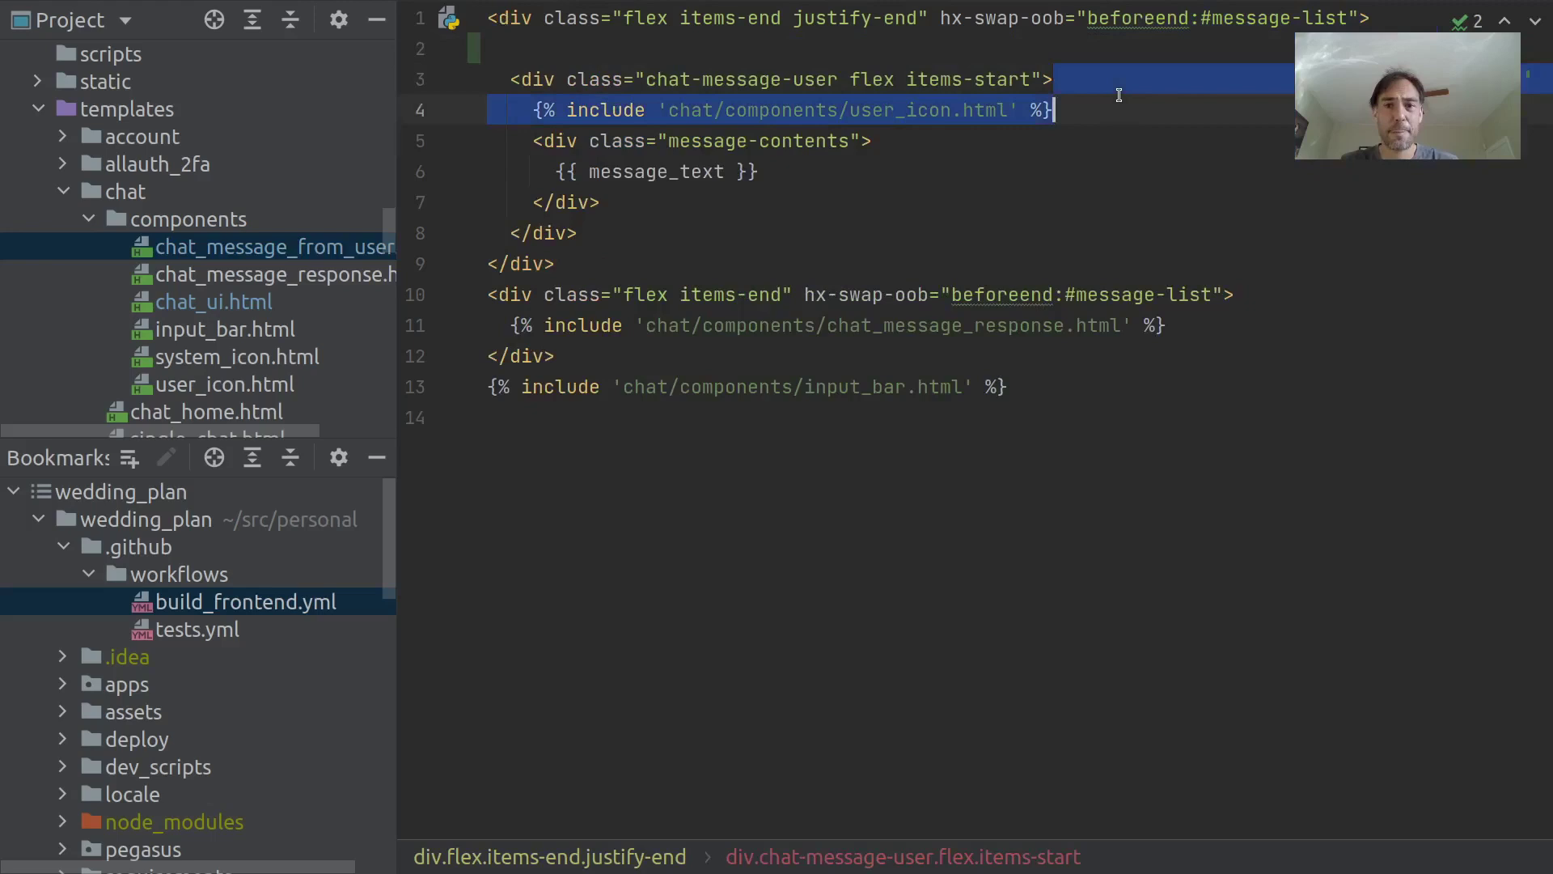Click Expand All icon in Project toolbar
This screenshot has width=1553, height=874.
click(252, 20)
